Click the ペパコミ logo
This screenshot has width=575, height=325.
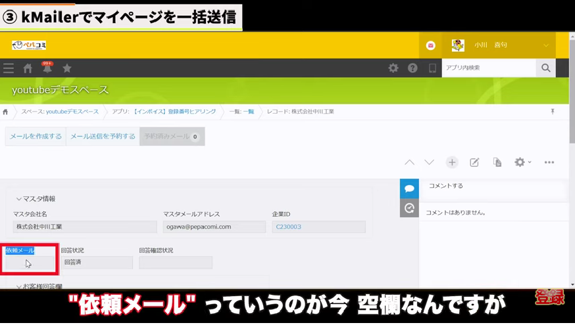coord(29,45)
